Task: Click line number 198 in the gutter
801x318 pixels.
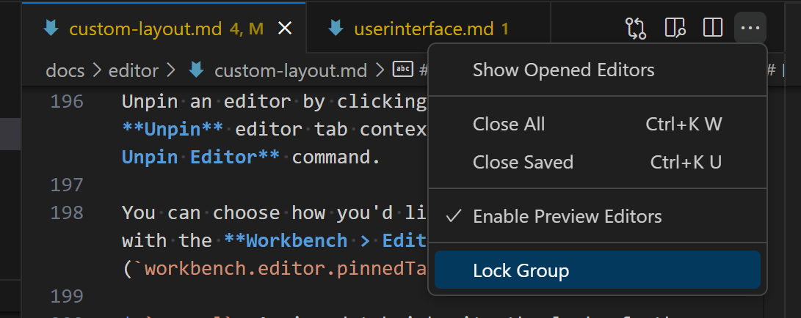Action: click(67, 212)
